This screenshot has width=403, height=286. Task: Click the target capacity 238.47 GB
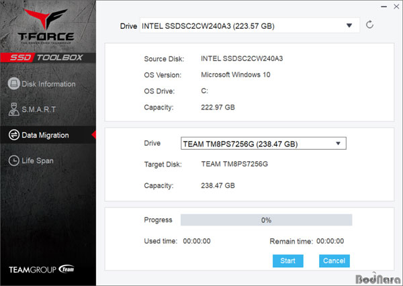coord(218,185)
